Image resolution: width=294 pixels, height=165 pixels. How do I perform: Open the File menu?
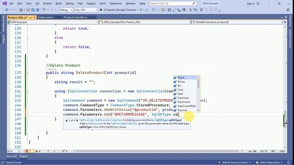pyautogui.click(x=11, y=3)
